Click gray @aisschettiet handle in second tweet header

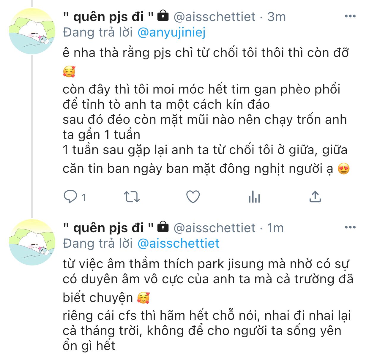[214, 228]
